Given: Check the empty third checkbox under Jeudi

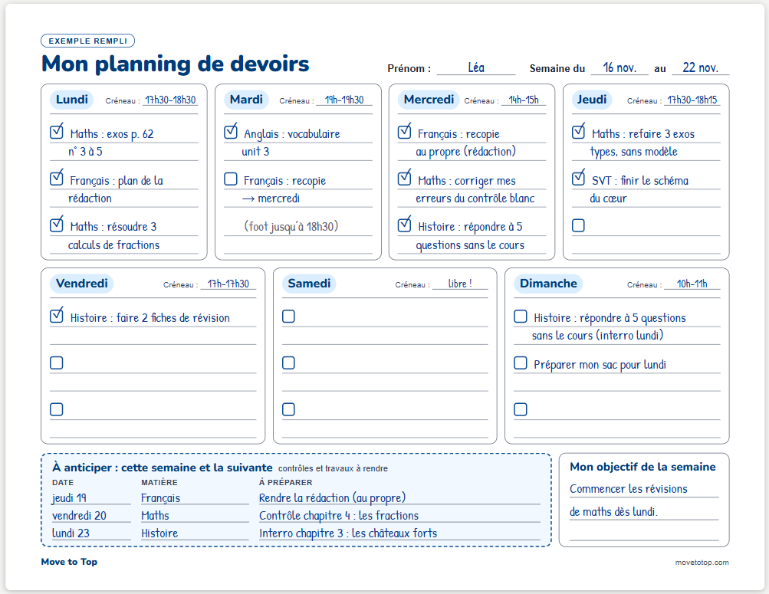Looking at the screenshot, I should (x=579, y=225).
